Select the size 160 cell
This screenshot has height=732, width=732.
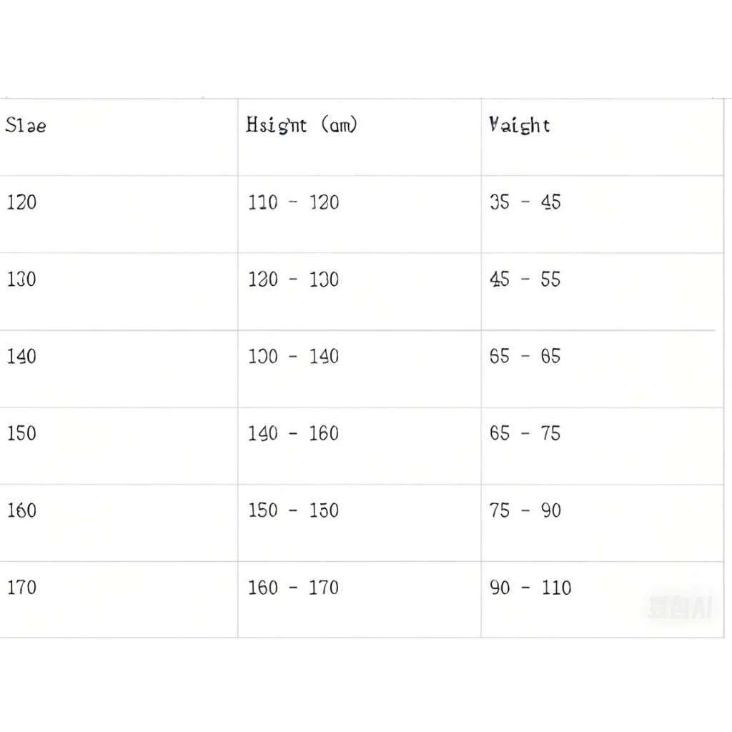(x=119, y=523)
